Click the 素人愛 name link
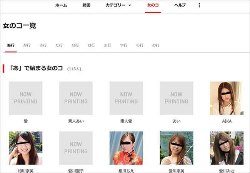 (126, 121)
